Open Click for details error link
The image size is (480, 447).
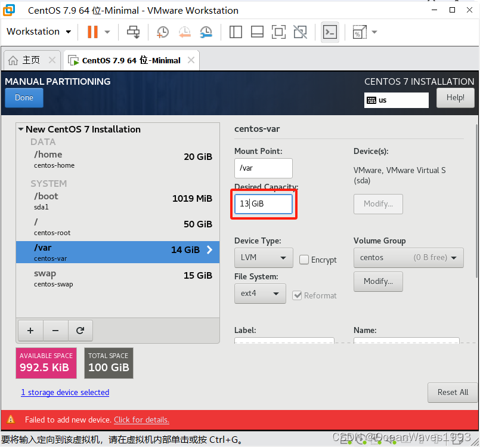(141, 420)
